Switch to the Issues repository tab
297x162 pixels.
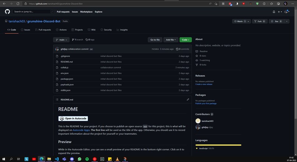coord(25,30)
